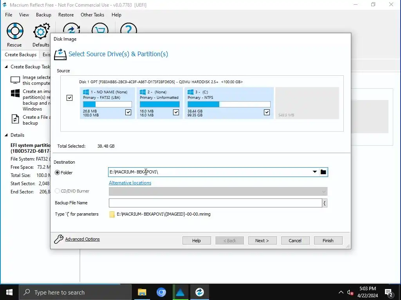
Task: Uncheck partition 2 Unformatted checkbox
Action: coord(176,112)
